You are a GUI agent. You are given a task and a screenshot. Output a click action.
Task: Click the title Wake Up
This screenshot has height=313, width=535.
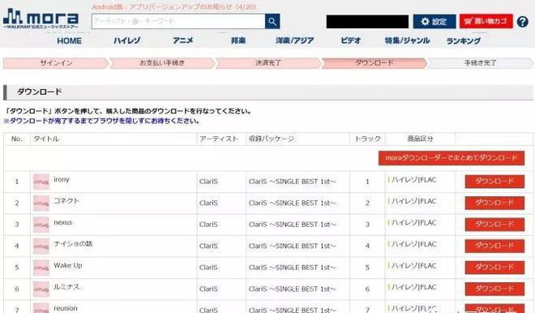[68, 265]
